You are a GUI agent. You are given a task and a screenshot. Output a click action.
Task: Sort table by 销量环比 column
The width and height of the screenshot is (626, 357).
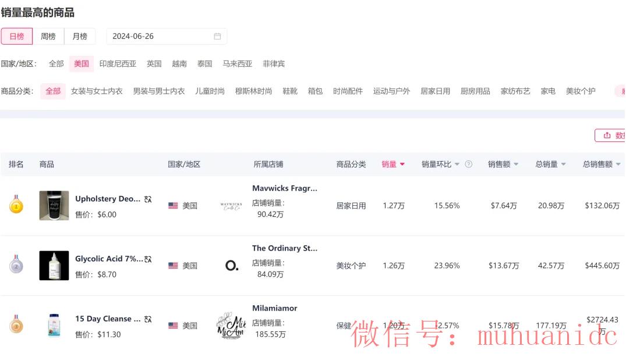click(x=441, y=164)
